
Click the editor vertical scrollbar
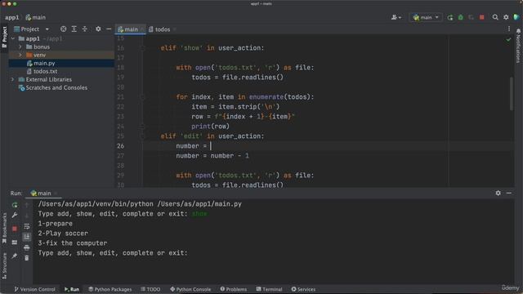point(512,94)
